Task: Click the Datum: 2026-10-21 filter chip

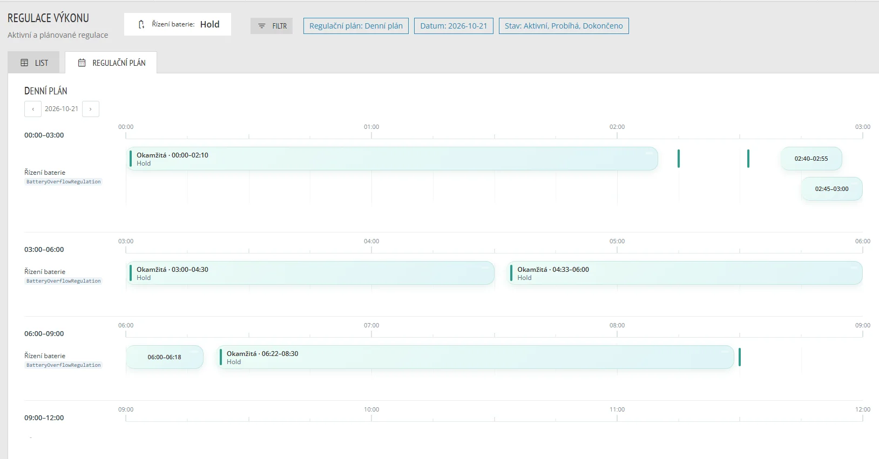Action: (454, 26)
